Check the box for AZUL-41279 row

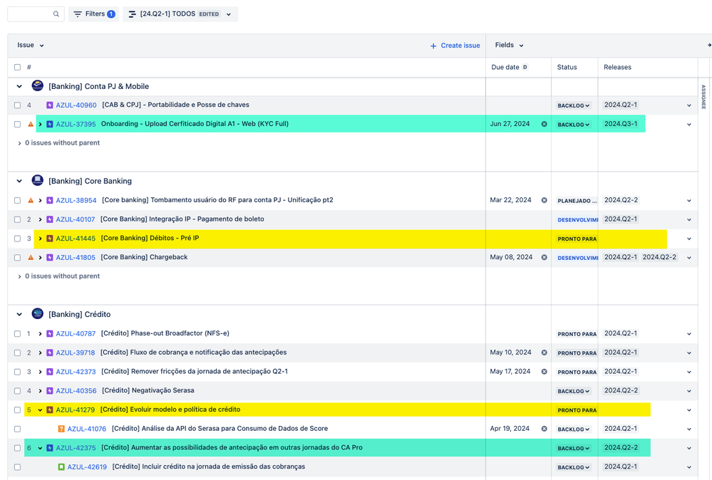(17, 410)
